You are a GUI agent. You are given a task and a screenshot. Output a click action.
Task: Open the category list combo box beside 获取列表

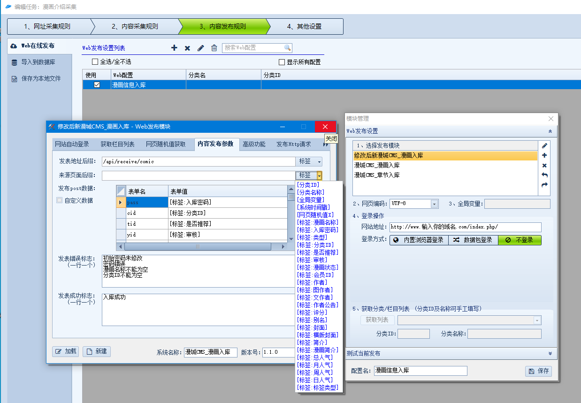(x=469, y=320)
